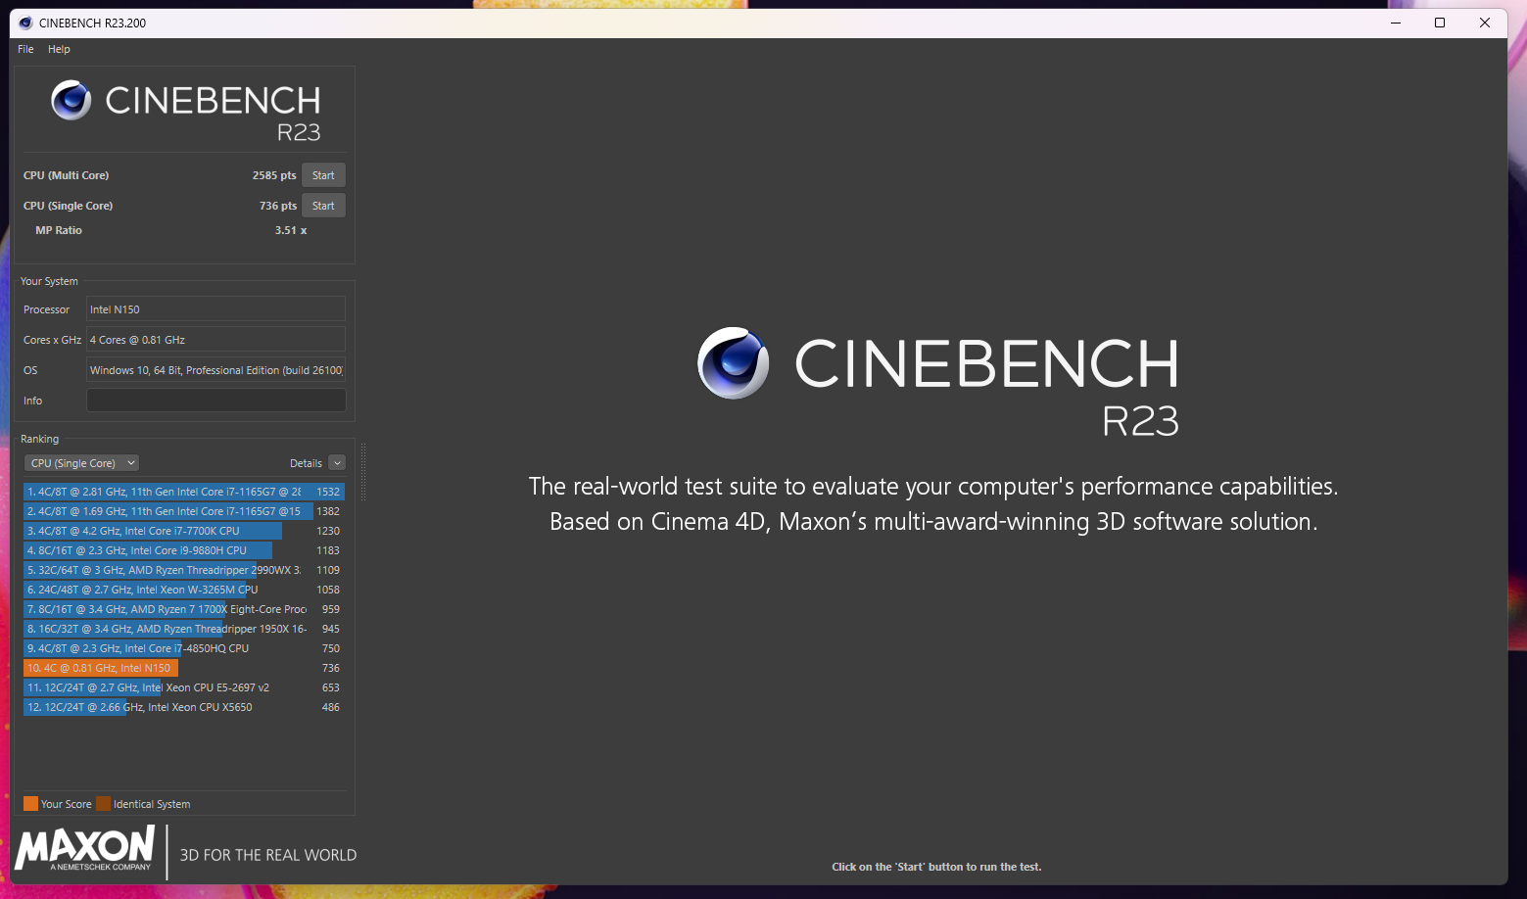The height and width of the screenshot is (899, 1527).
Task: Open the Help menu
Action: pos(59,49)
